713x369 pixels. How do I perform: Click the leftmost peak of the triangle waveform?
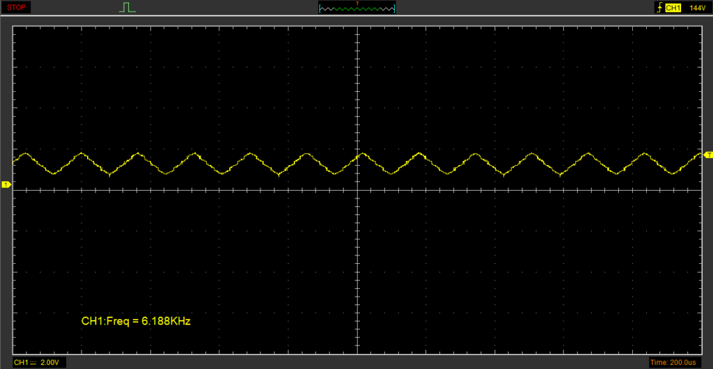click(x=26, y=153)
